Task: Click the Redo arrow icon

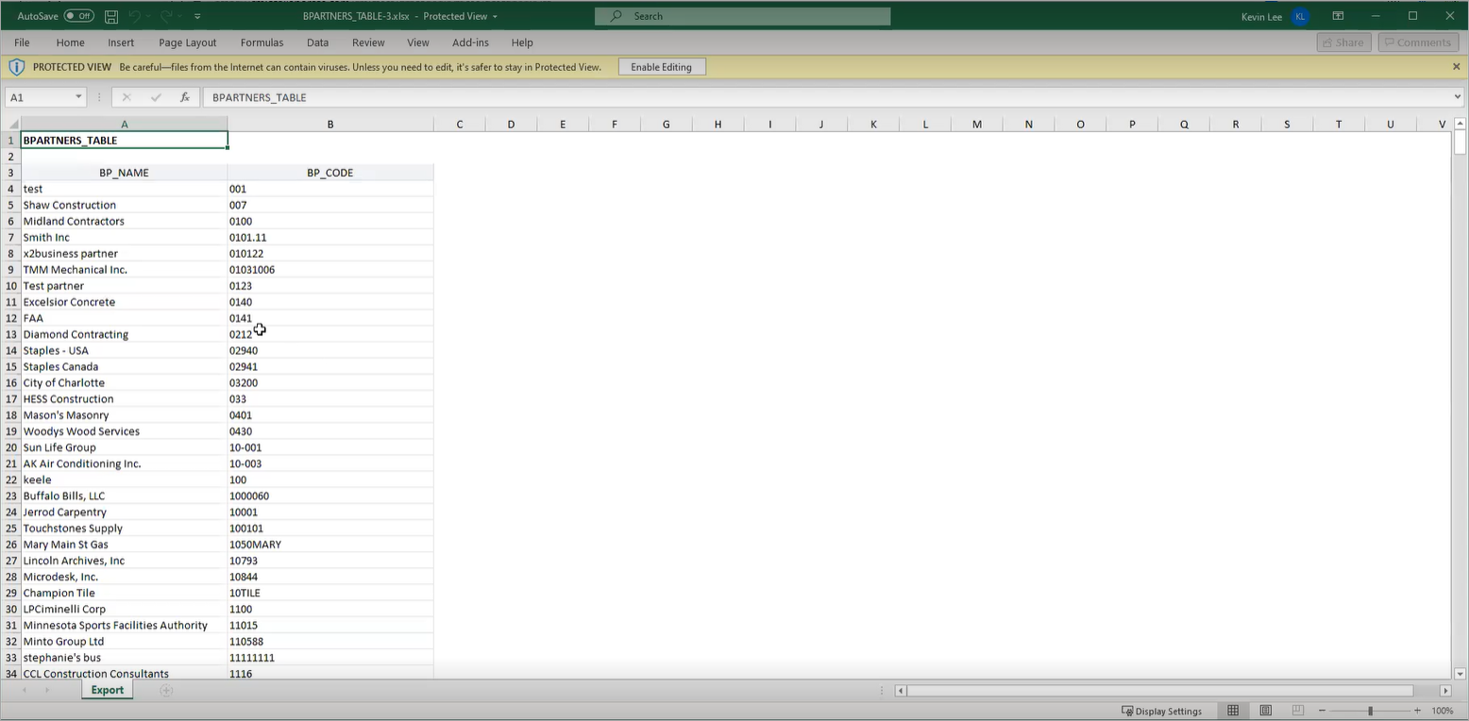Action: tap(167, 16)
